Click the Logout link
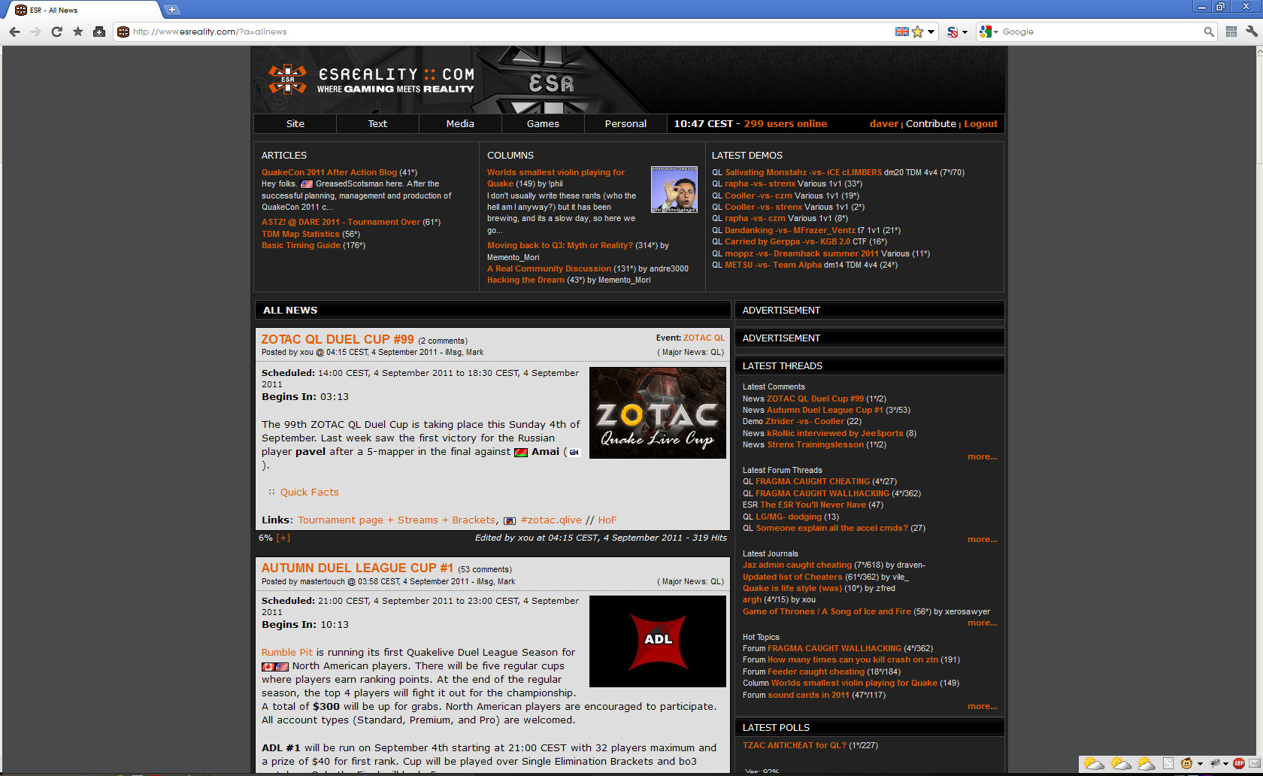This screenshot has height=776, width=1263. pyautogui.click(x=980, y=123)
